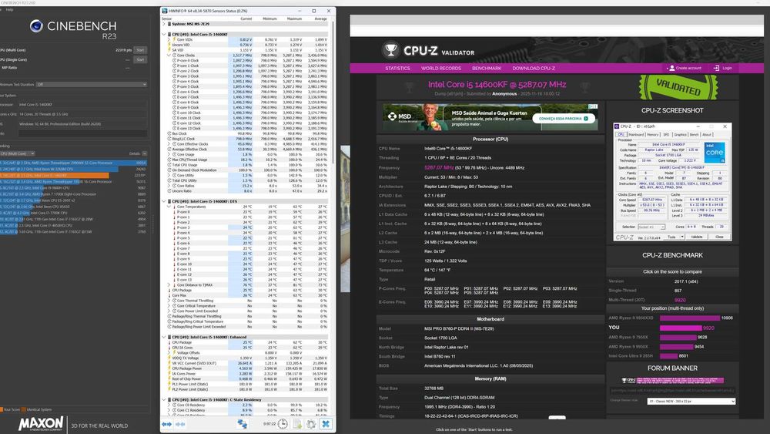Open forum banner style dropdown

(x=691, y=401)
